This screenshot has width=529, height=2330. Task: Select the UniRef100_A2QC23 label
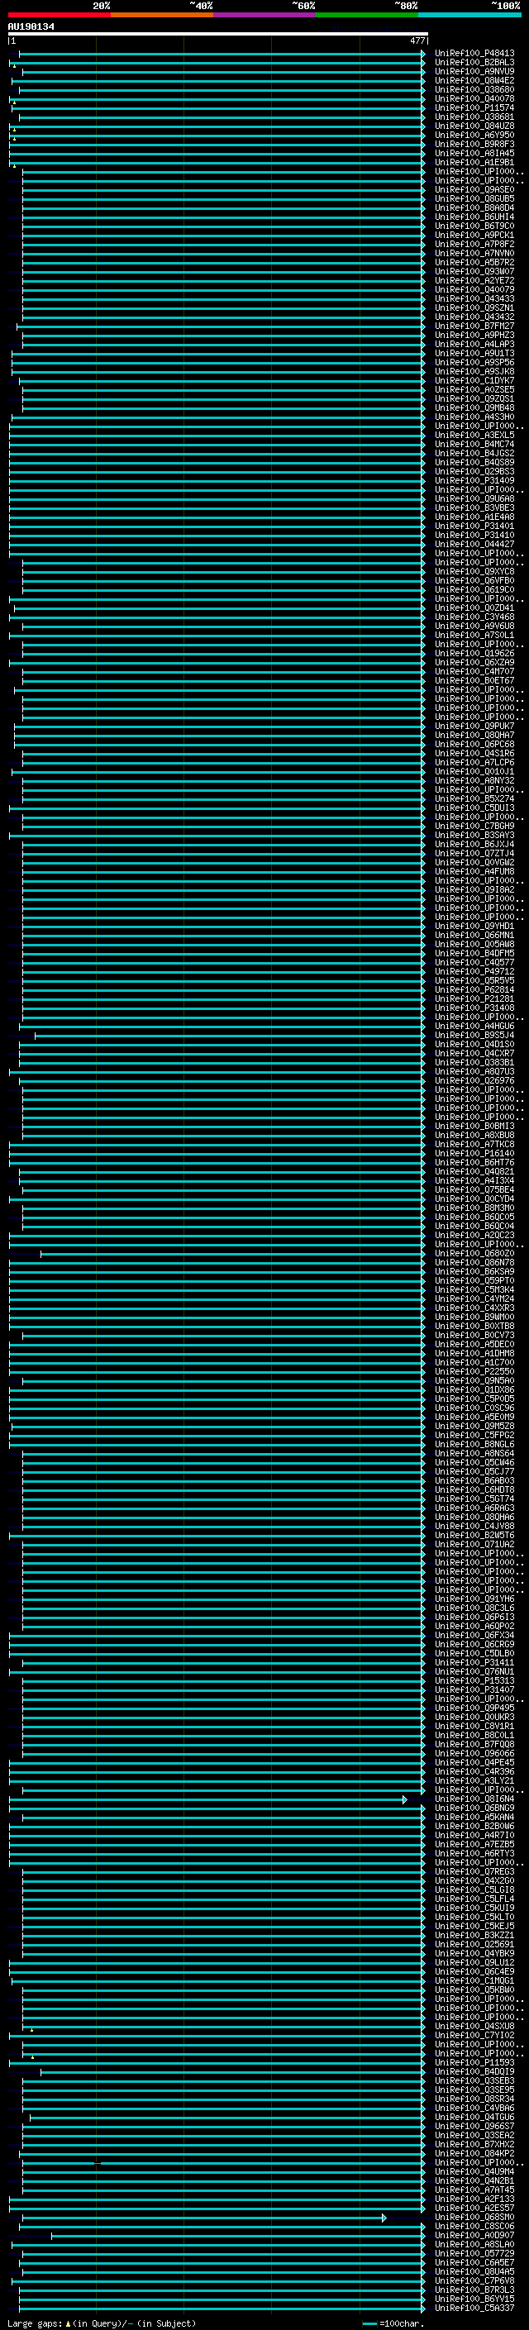(x=474, y=1235)
